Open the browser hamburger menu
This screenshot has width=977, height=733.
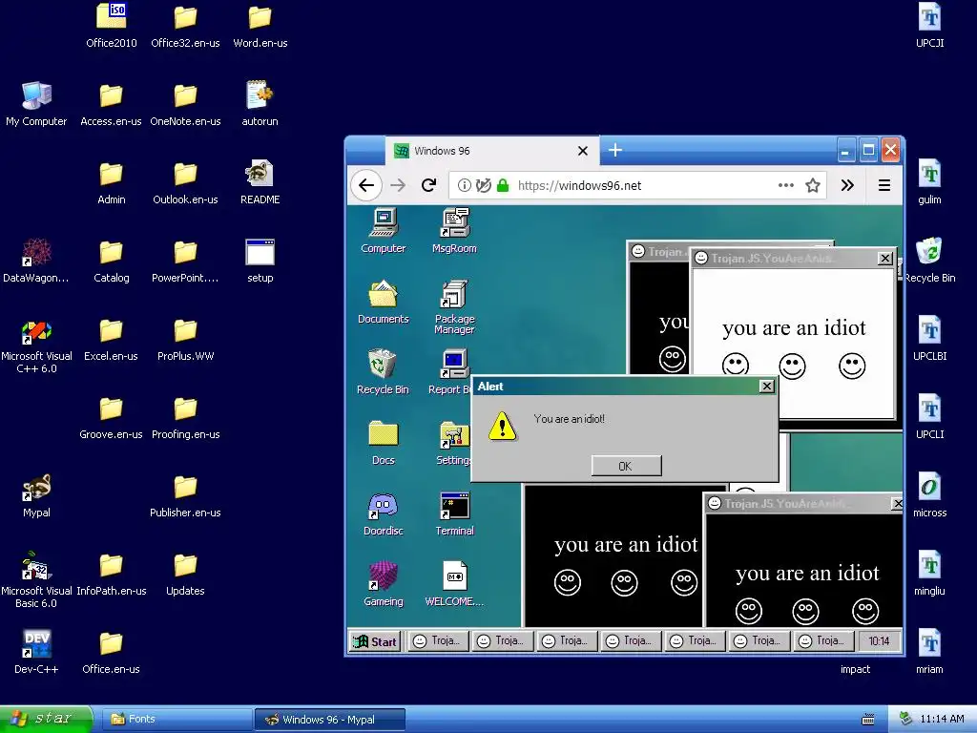pos(884,185)
